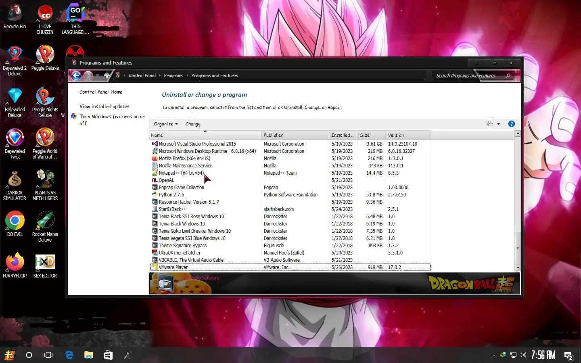This screenshot has height=363, width=581.
Task: Select Tema Black SSJ Rose Windows 10
Action: tap(290, 217)
